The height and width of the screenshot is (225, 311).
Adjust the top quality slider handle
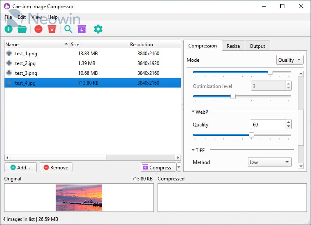point(270,72)
